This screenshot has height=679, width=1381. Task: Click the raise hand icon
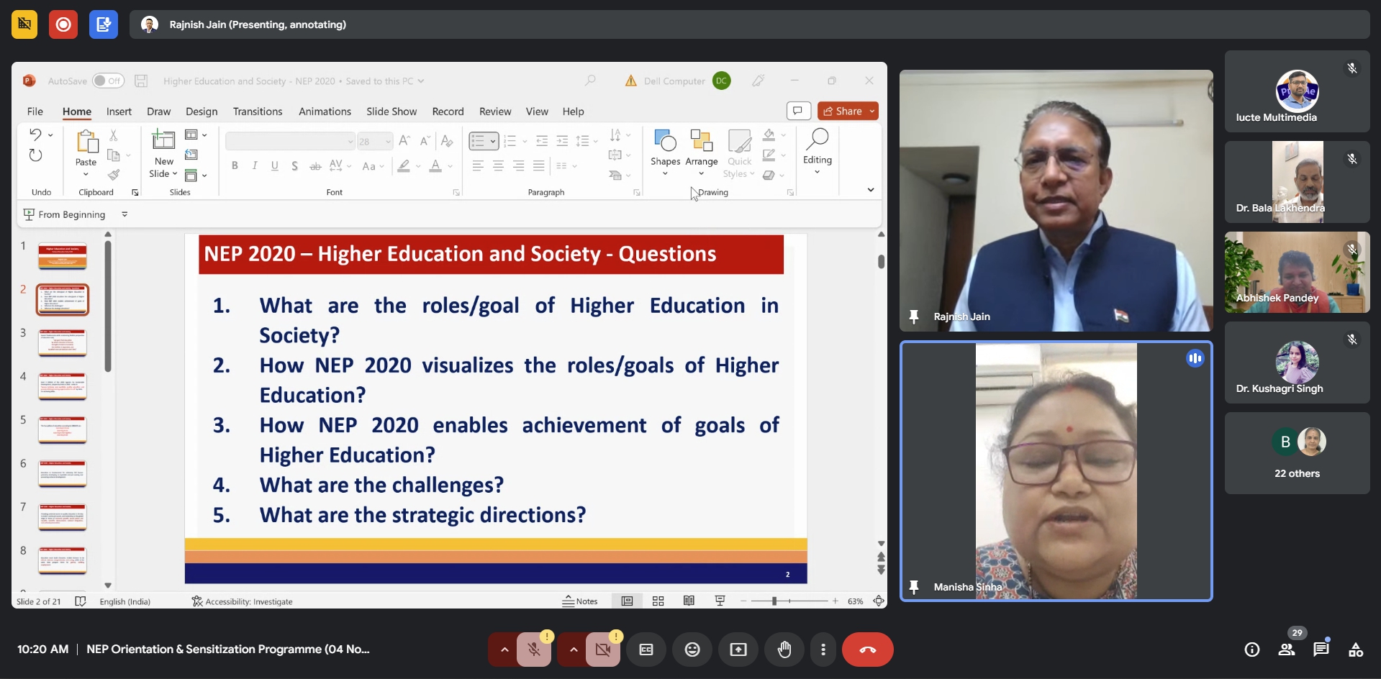[784, 650]
